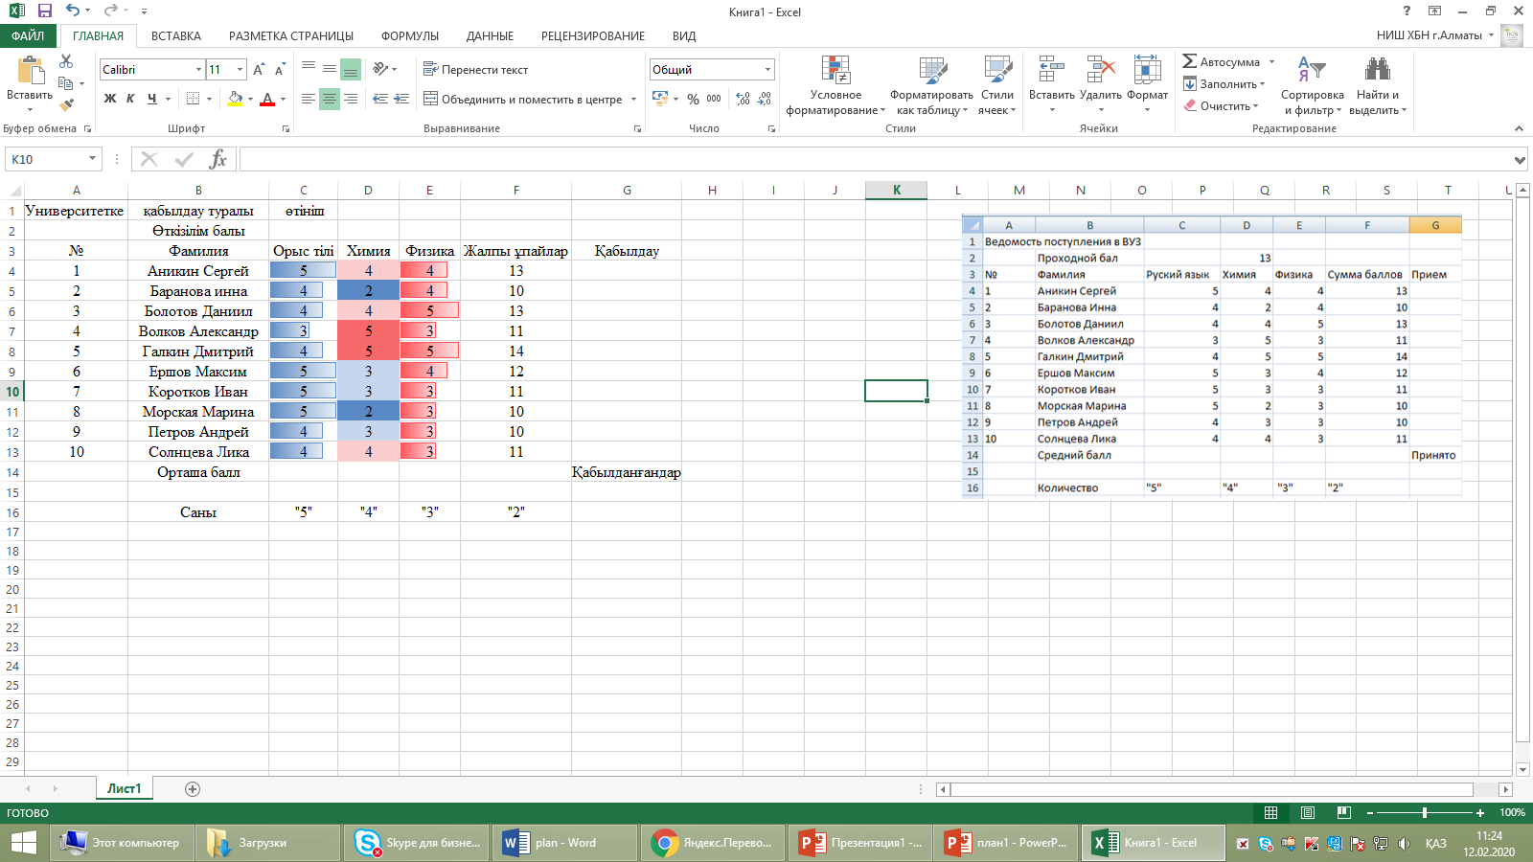Viewport: 1533px width, 862px height.
Task: Click the Conditional Formatting icon
Action: tap(835, 72)
